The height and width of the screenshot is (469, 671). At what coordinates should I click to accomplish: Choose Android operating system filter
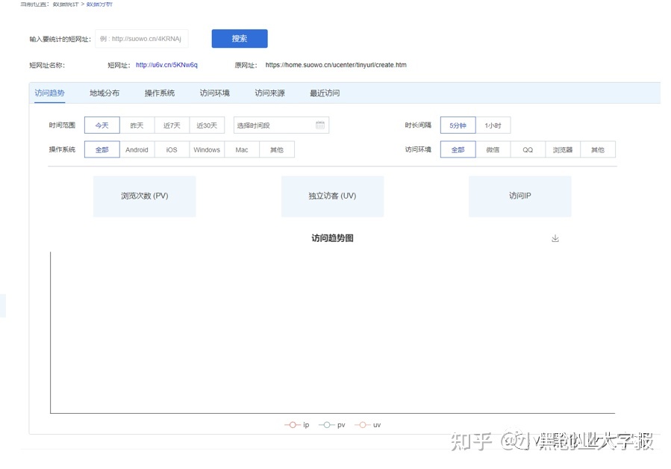coord(137,150)
